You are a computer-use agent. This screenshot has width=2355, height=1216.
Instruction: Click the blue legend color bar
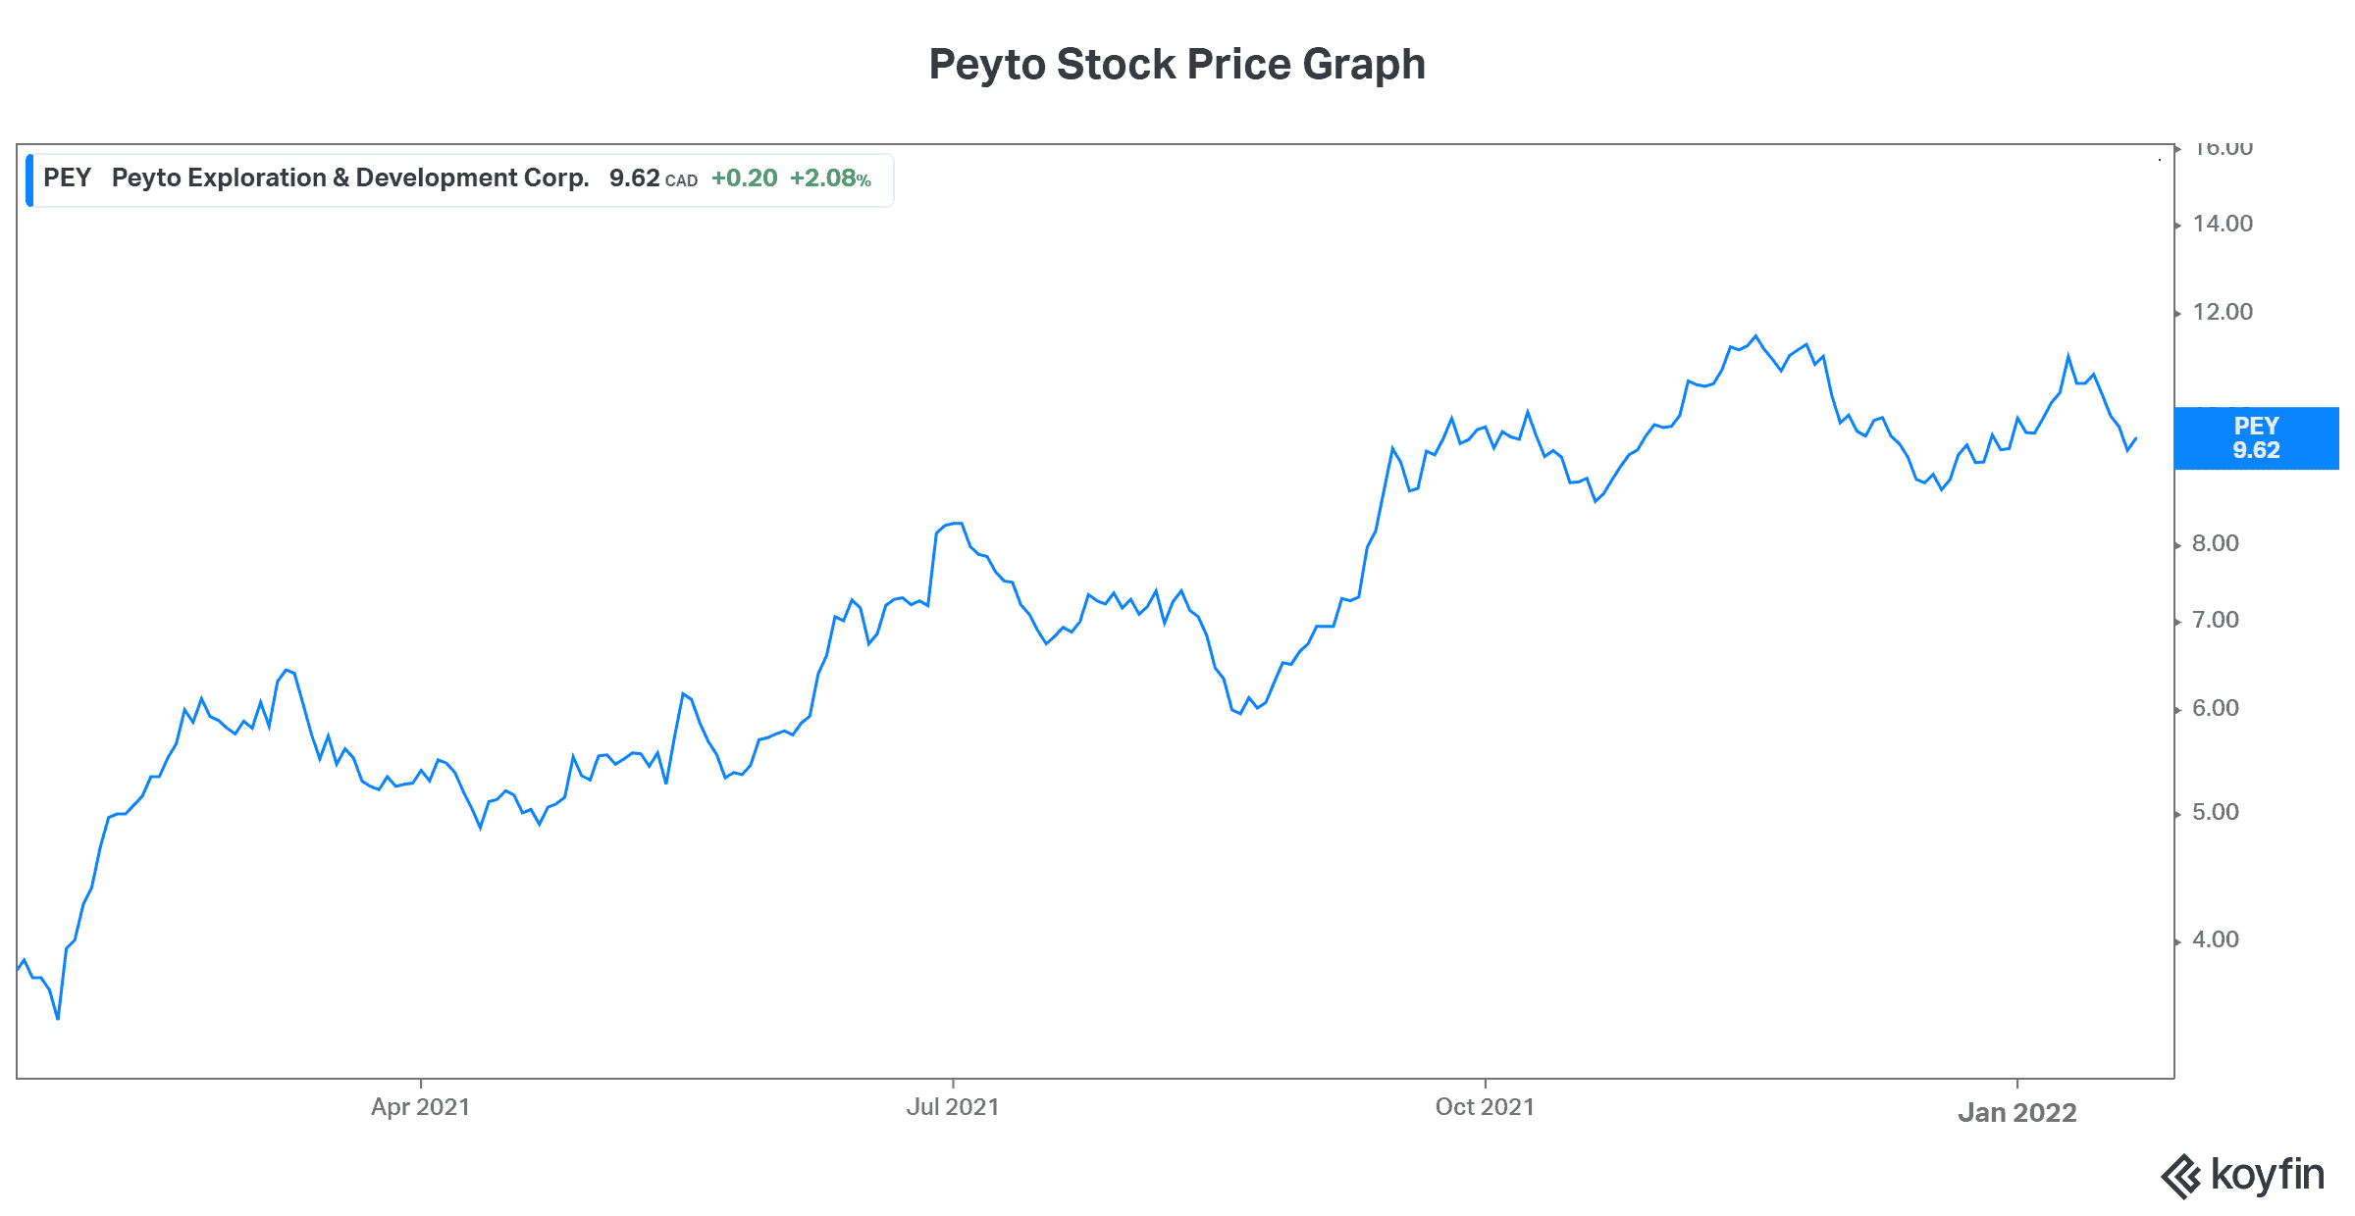[x=29, y=179]
